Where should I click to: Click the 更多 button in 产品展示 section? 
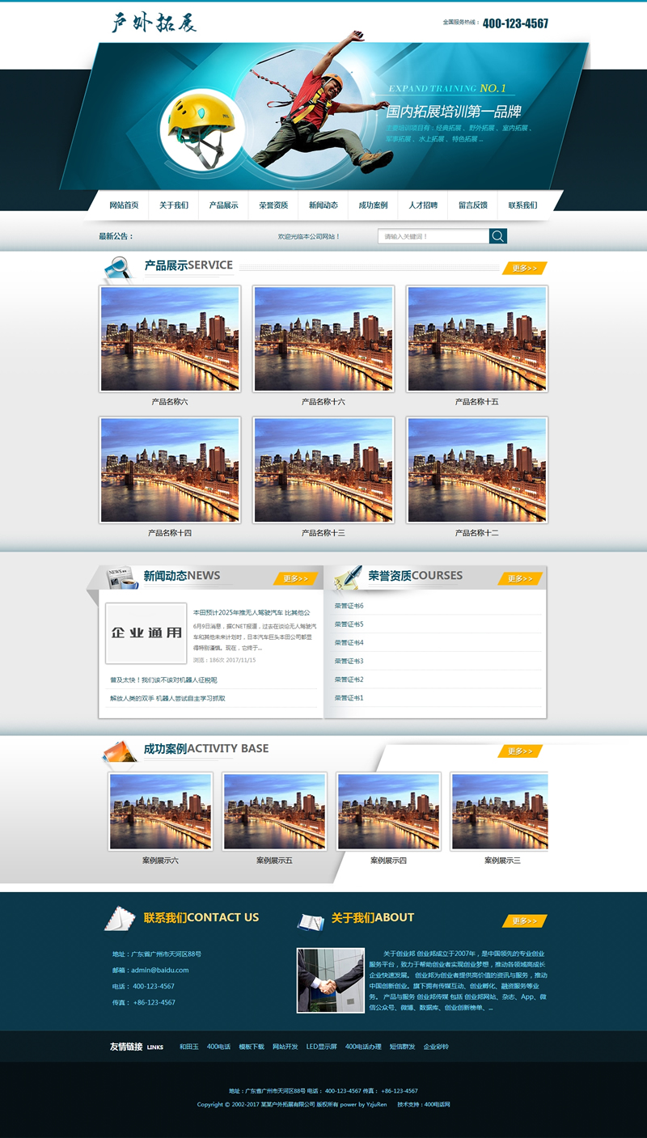click(524, 269)
